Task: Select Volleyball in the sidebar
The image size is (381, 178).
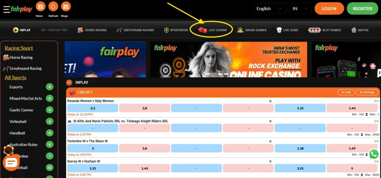Action: 18,122
